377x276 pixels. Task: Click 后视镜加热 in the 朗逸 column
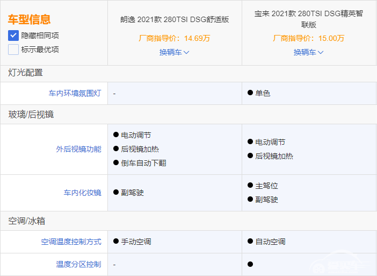pyautogui.click(x=140, y=150)
